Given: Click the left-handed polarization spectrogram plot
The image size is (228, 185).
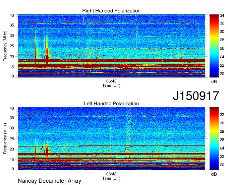Looking at the screenshot, I should (111, 139).
